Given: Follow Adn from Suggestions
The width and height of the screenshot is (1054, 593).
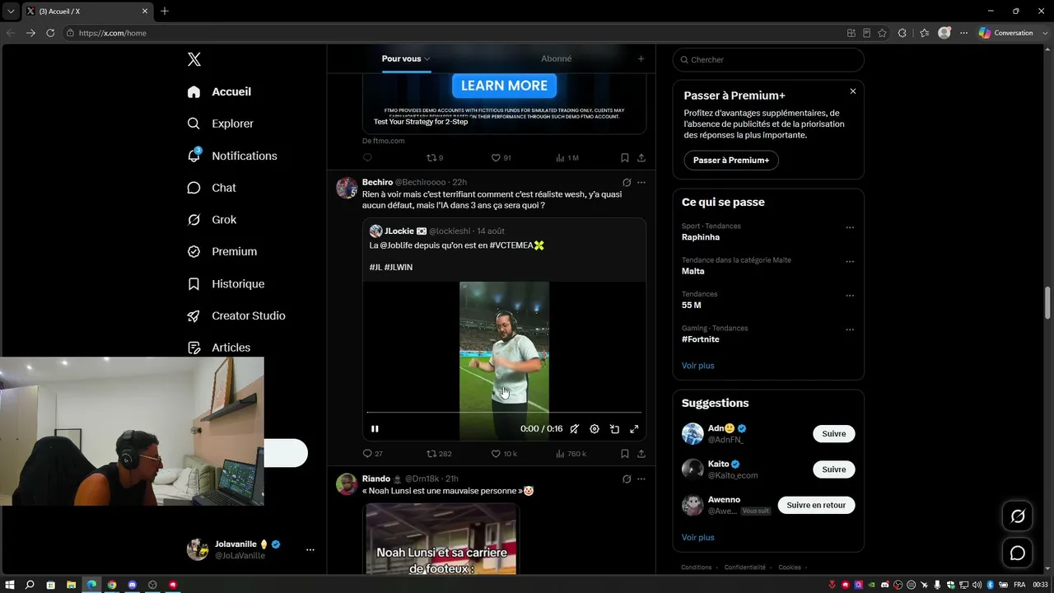Looking at the screenshot, I should (x=833, y=434).
